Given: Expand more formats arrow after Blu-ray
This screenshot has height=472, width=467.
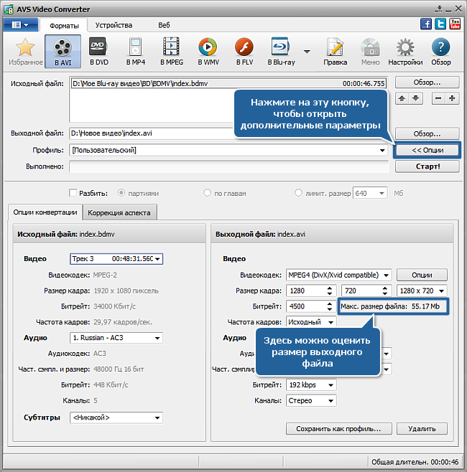Looking at the screenshot, I should pyautogui.click(x=307, y=52).
